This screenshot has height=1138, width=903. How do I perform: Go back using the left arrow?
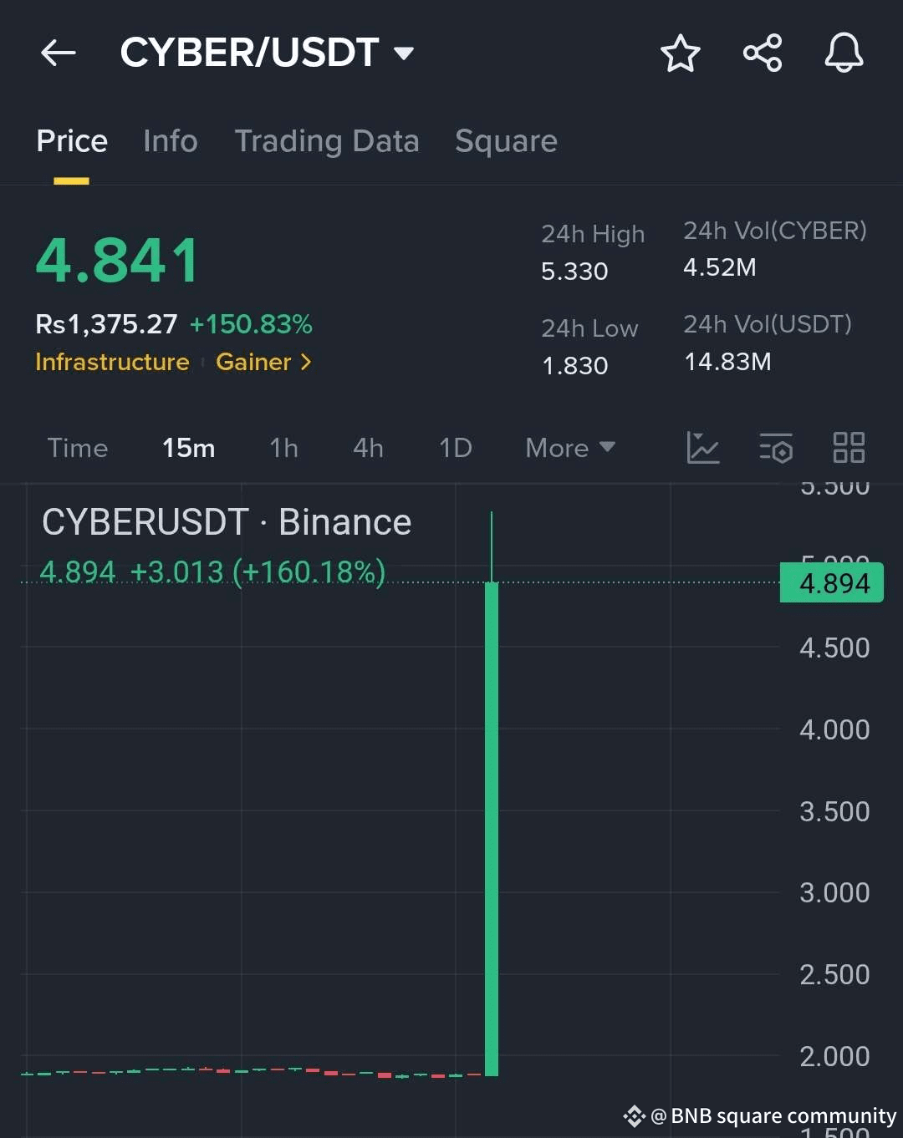[59, 53]
